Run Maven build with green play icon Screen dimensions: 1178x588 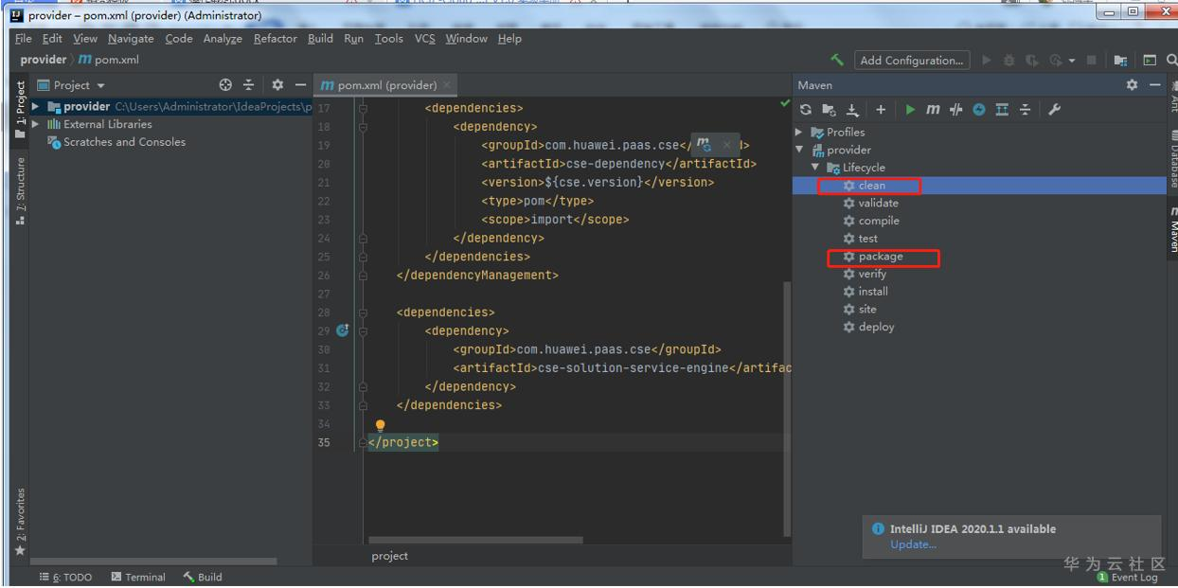(910, 110)
